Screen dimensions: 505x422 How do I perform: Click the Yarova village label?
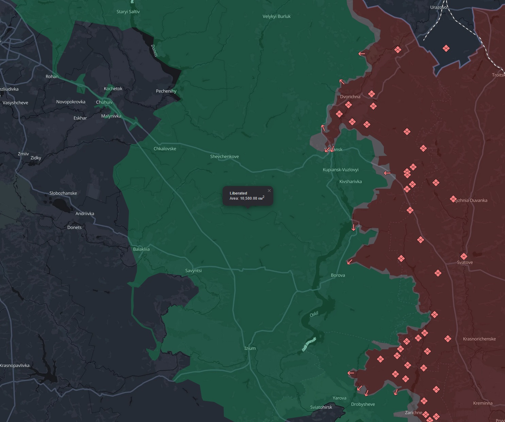coord(339,398)
